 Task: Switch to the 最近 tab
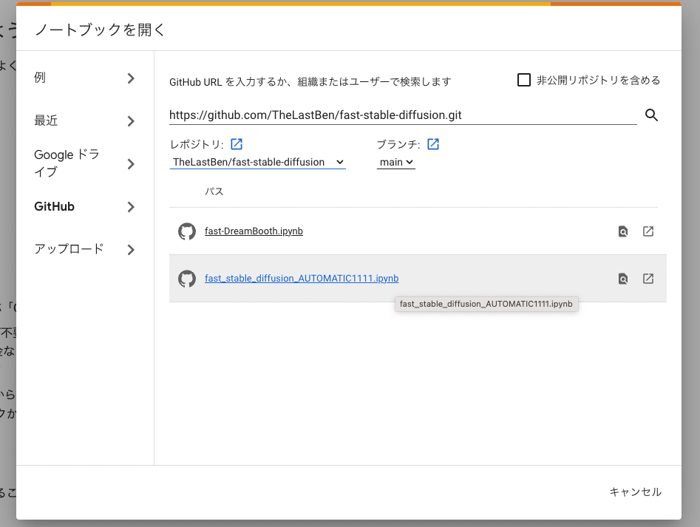[x=84, y=120]
